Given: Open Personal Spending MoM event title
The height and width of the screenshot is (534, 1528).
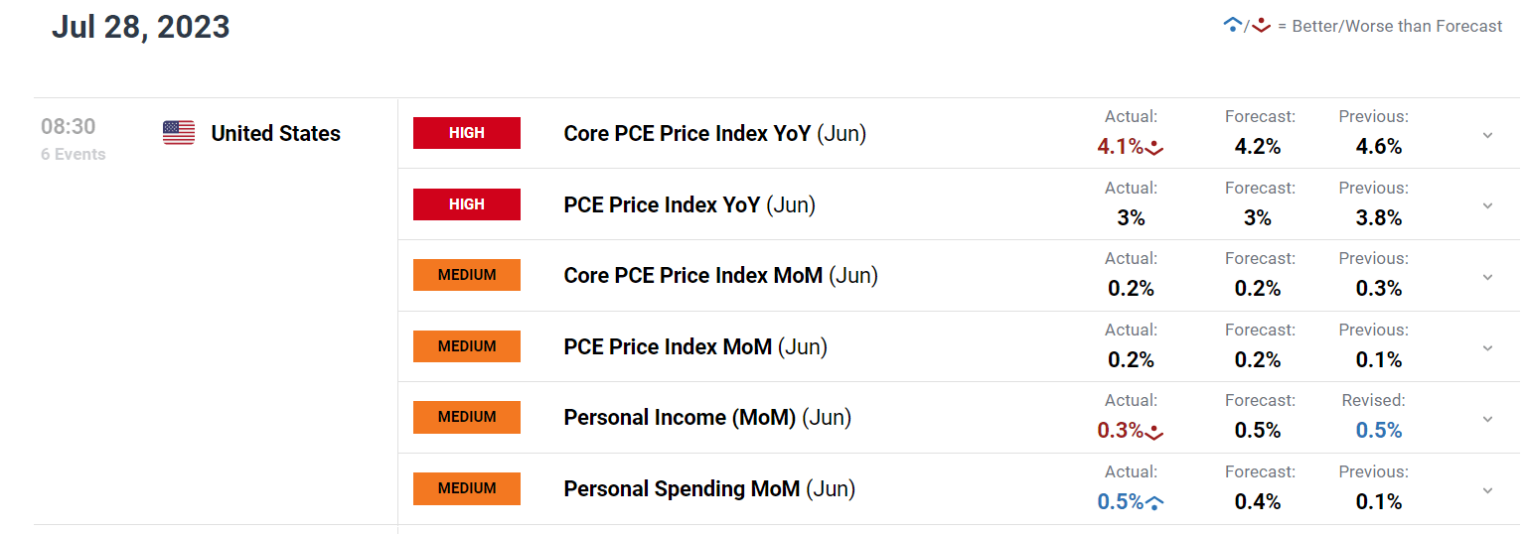Looking at the screenshot, I should [x=709, y=488].
